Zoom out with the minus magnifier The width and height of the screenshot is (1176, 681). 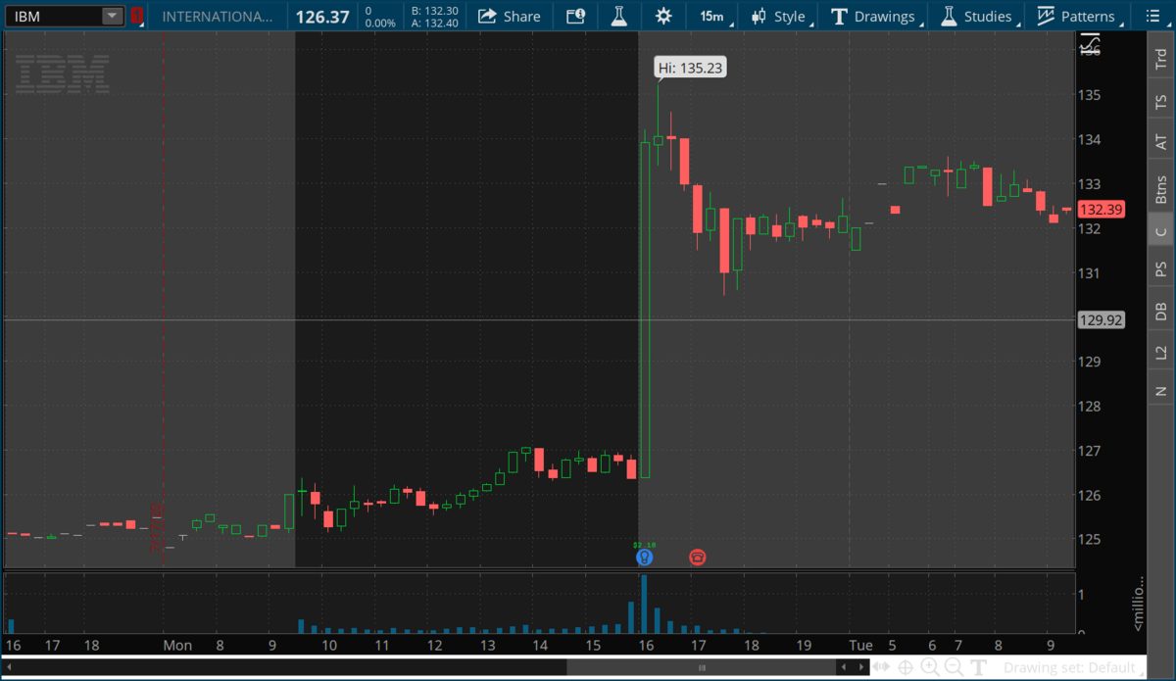point(953,667)
